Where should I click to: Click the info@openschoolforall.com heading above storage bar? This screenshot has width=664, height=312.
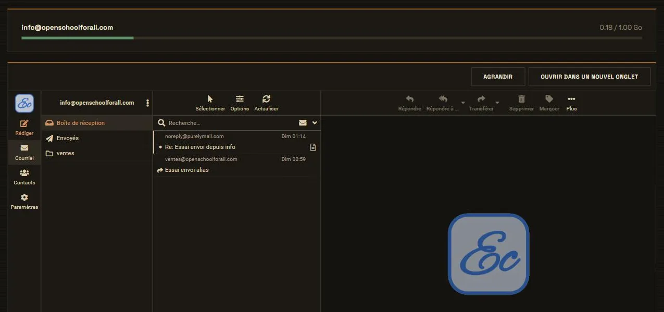[67, 28]
